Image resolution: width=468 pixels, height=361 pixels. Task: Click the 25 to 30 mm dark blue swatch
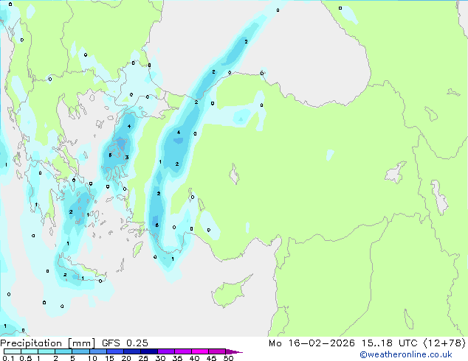[x=148, y=351]
